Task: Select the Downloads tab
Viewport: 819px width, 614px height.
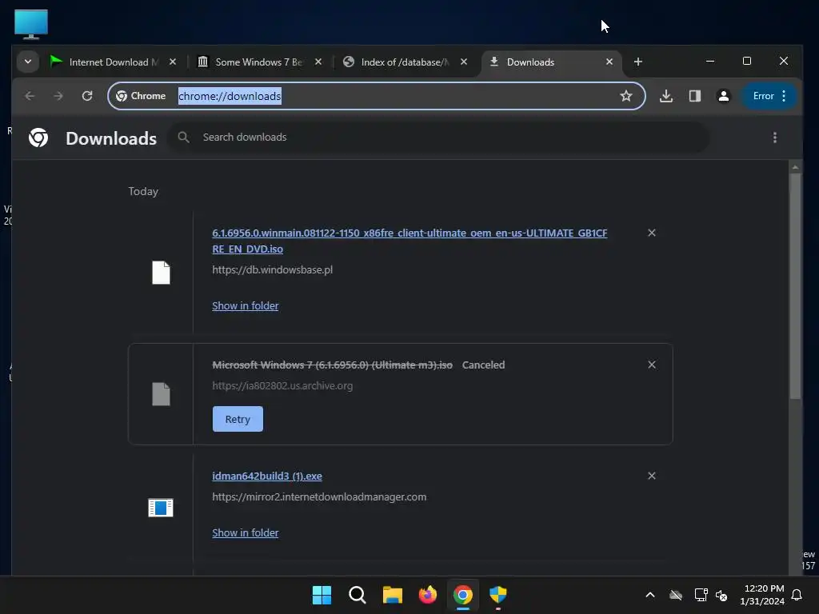Action: coord(551,62)
